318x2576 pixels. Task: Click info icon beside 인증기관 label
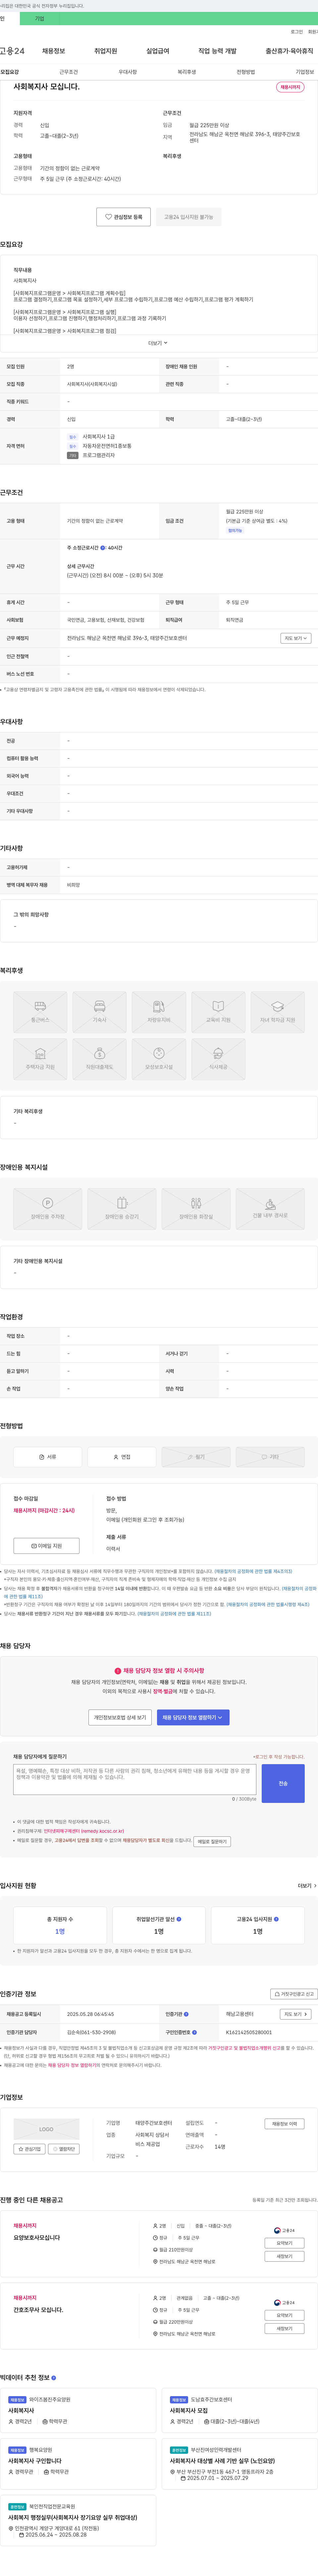pos(186,2014)
